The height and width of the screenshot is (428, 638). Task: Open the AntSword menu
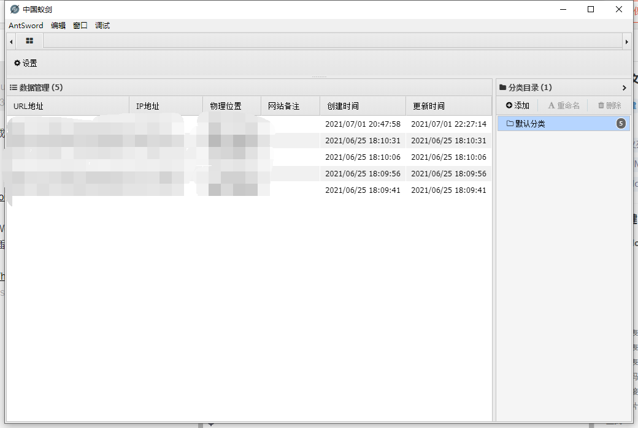tap(26, 26)
